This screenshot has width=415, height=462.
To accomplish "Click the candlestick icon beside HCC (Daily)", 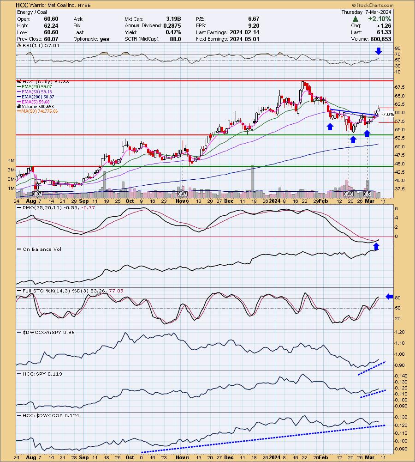I will (x=19, y=81).
